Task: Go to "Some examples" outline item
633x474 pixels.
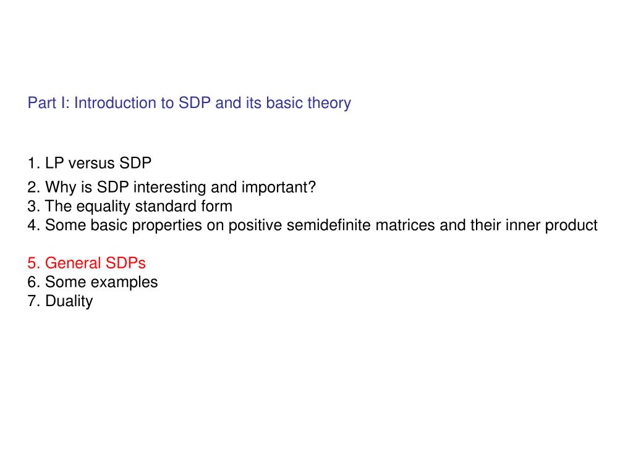Action: point(93,282)
